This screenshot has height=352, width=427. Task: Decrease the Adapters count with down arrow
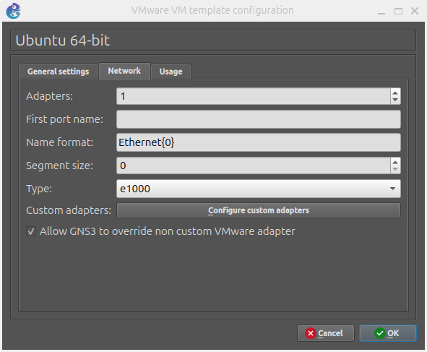tap(395, 100)
